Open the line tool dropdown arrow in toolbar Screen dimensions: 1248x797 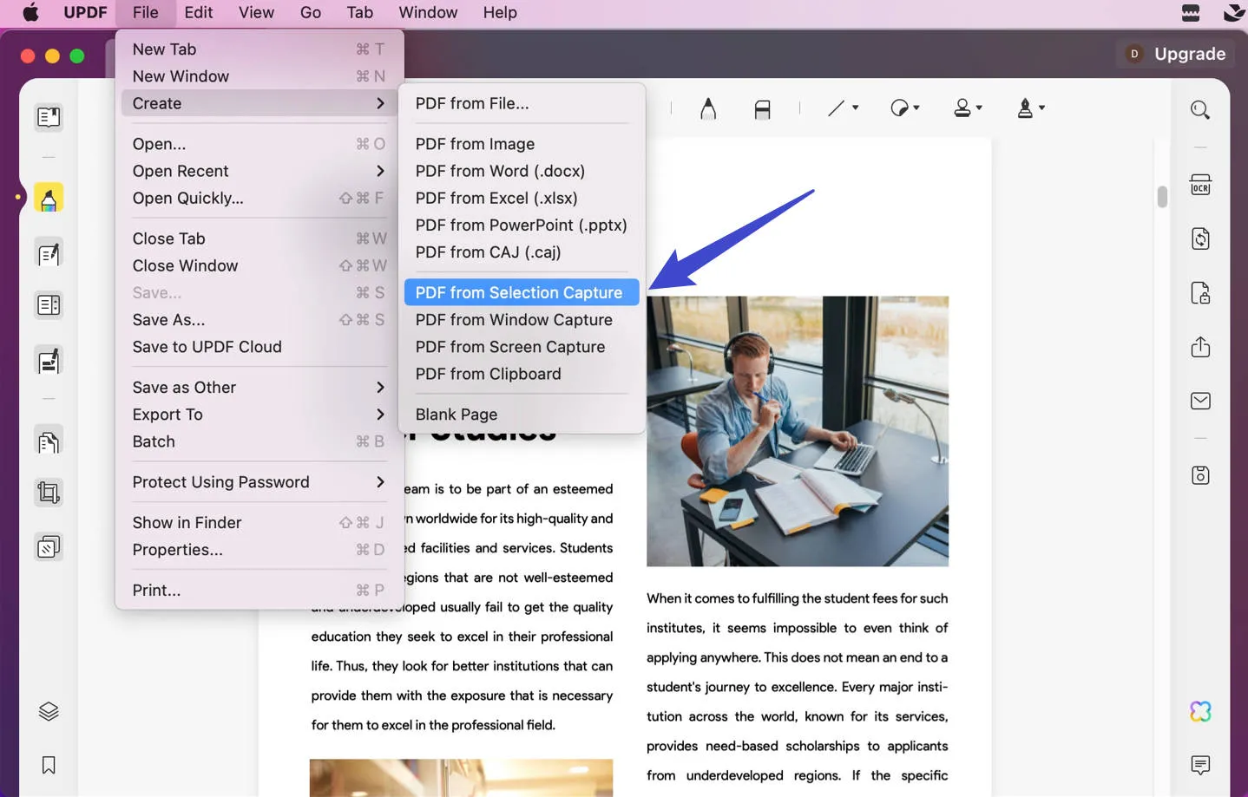pyautogui.click(x=855, y=108)
